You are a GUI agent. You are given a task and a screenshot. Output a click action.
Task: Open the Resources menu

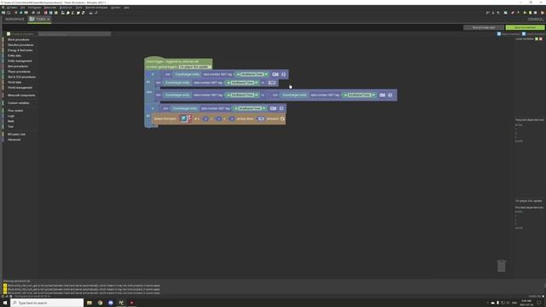click(49, 8)
